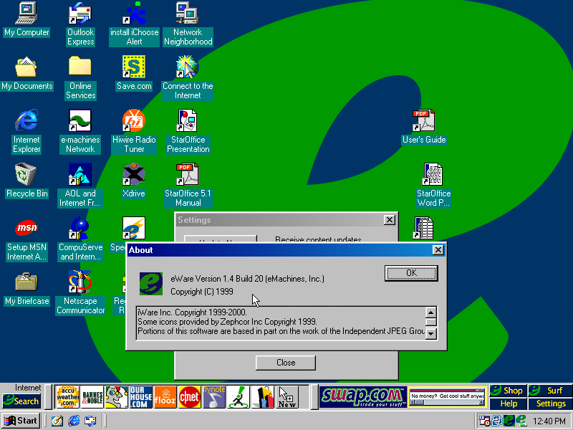The image size is (573, 430).
Task: Open the OurHouse.com shortcut
Action: pos(141,396)
